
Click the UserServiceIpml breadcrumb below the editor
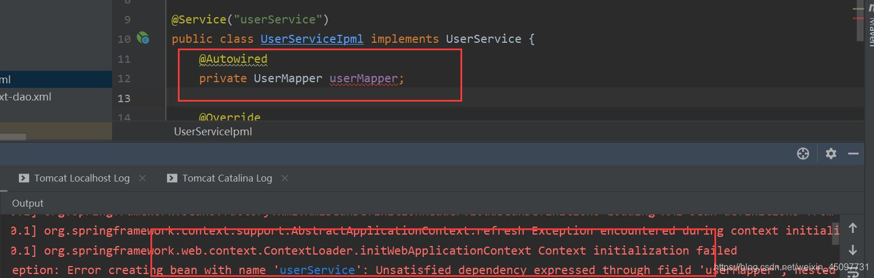click(213, 131)
